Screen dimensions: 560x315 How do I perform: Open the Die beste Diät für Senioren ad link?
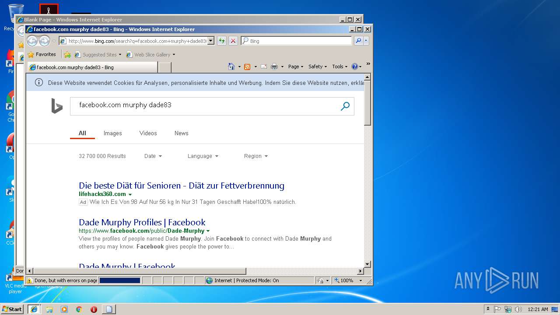[x=182, y=185]
